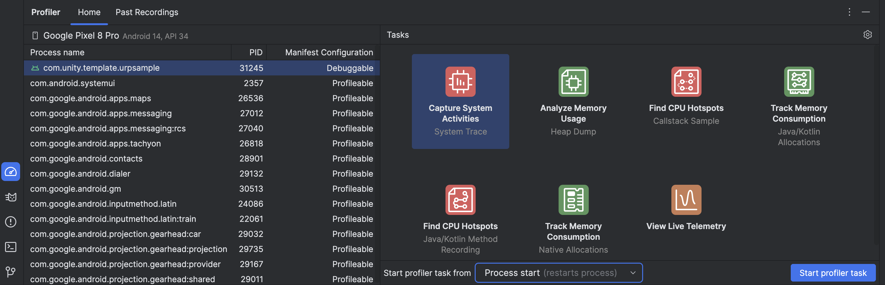Select process com.google.android.inputmethod.latin

[202, 204]
